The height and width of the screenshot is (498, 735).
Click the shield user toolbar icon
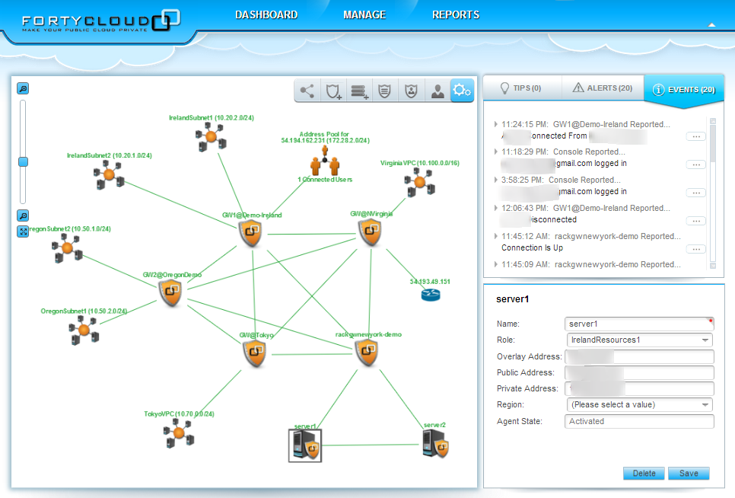[x=411, y=91]
